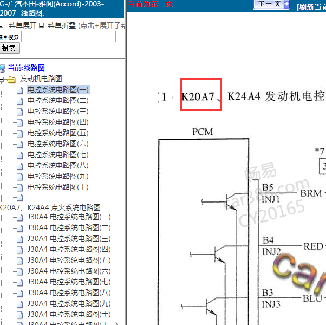
Task: Go to next page with 下一页 button
Action: pyautogui.click(x=271, y=4)
